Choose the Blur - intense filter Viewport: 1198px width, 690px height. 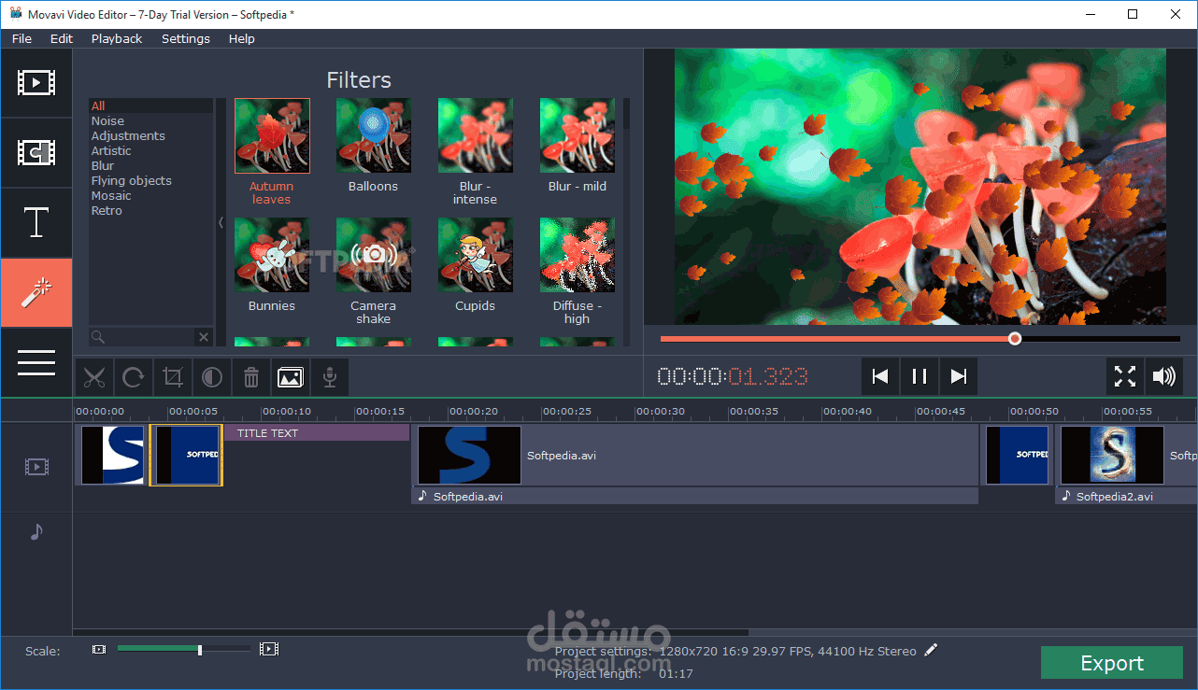pos(476,136)
